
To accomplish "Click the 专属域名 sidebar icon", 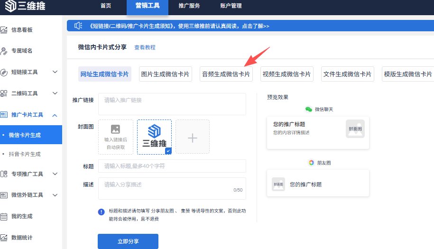I will [4, 51].
